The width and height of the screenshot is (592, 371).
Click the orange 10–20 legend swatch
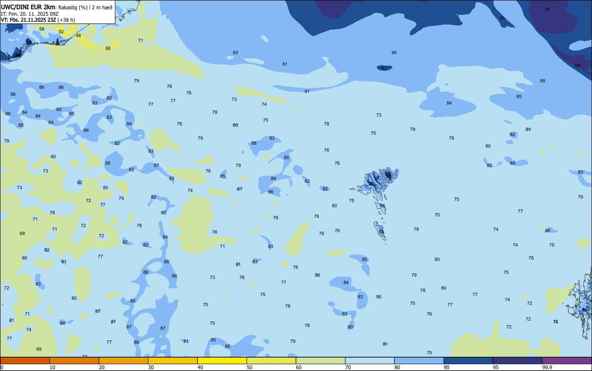(x=74, y=360)
